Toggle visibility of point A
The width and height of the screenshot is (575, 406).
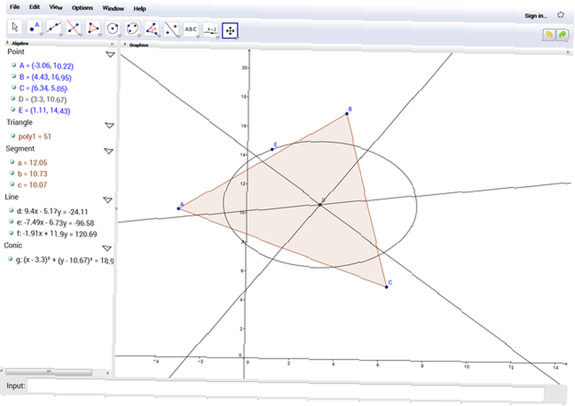tap(14, 65)
